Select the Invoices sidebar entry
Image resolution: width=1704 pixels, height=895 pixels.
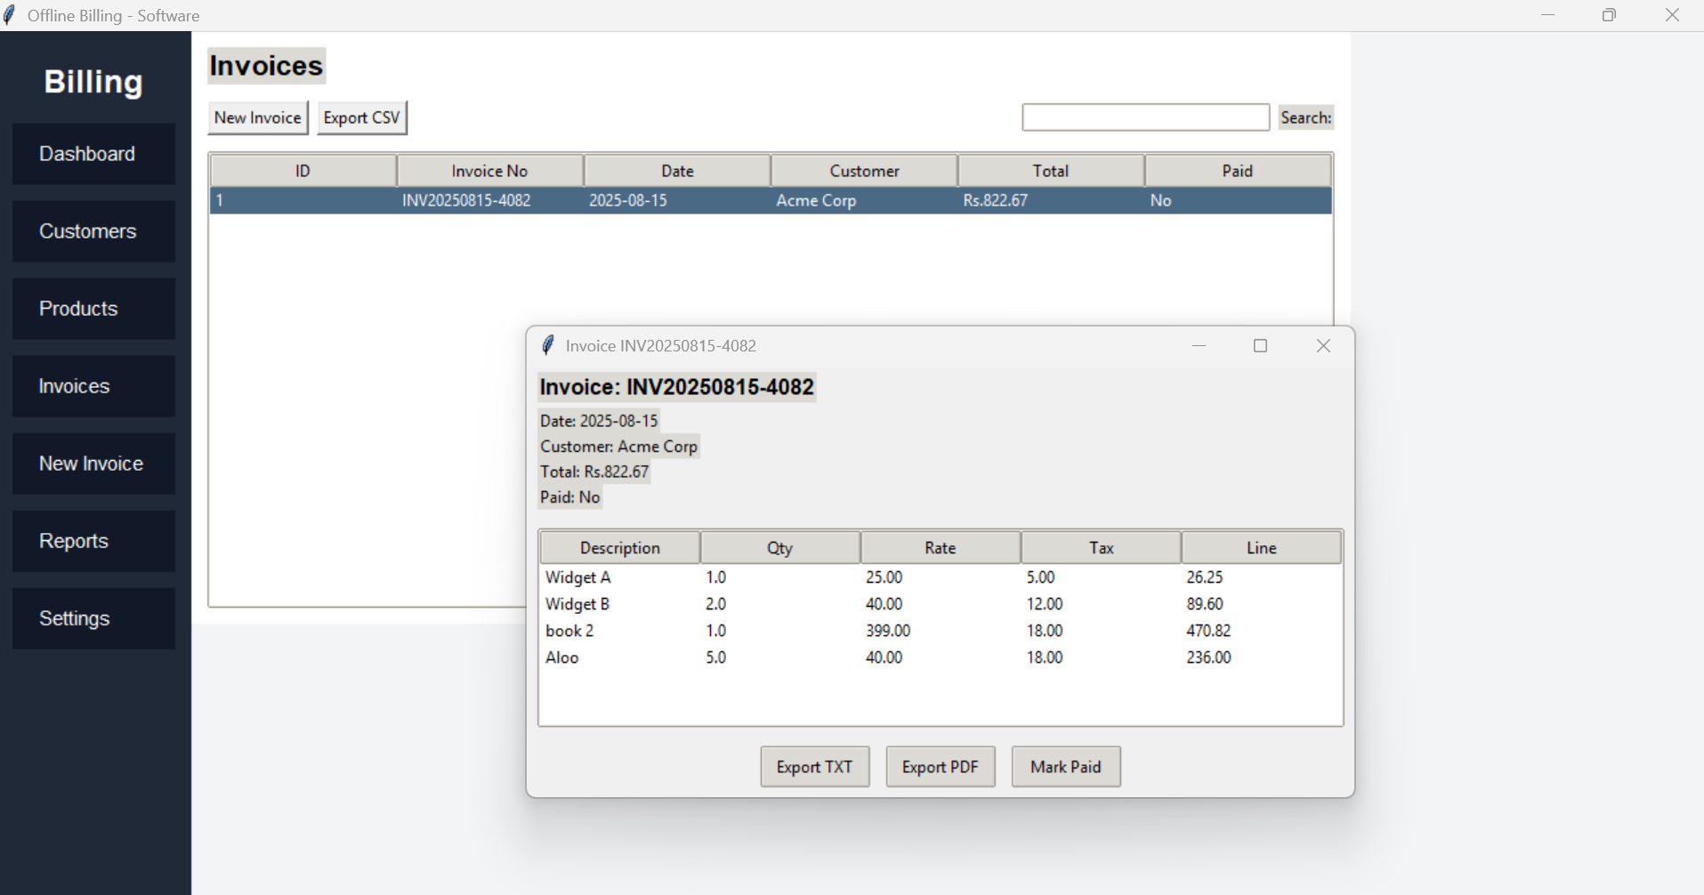[x=74, y=385]
